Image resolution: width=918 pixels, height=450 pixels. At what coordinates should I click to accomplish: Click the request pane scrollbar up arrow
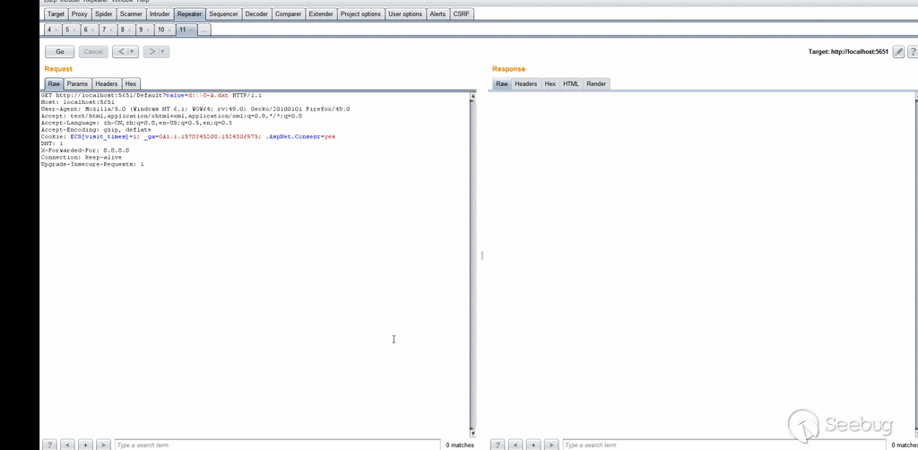point(472,95)
